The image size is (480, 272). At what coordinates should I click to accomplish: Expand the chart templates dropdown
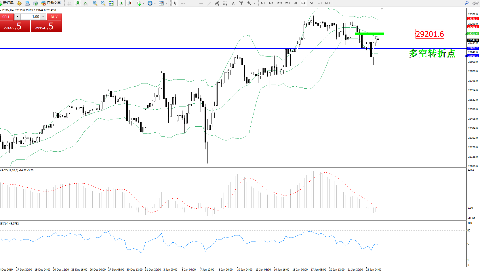coord(166,3)
